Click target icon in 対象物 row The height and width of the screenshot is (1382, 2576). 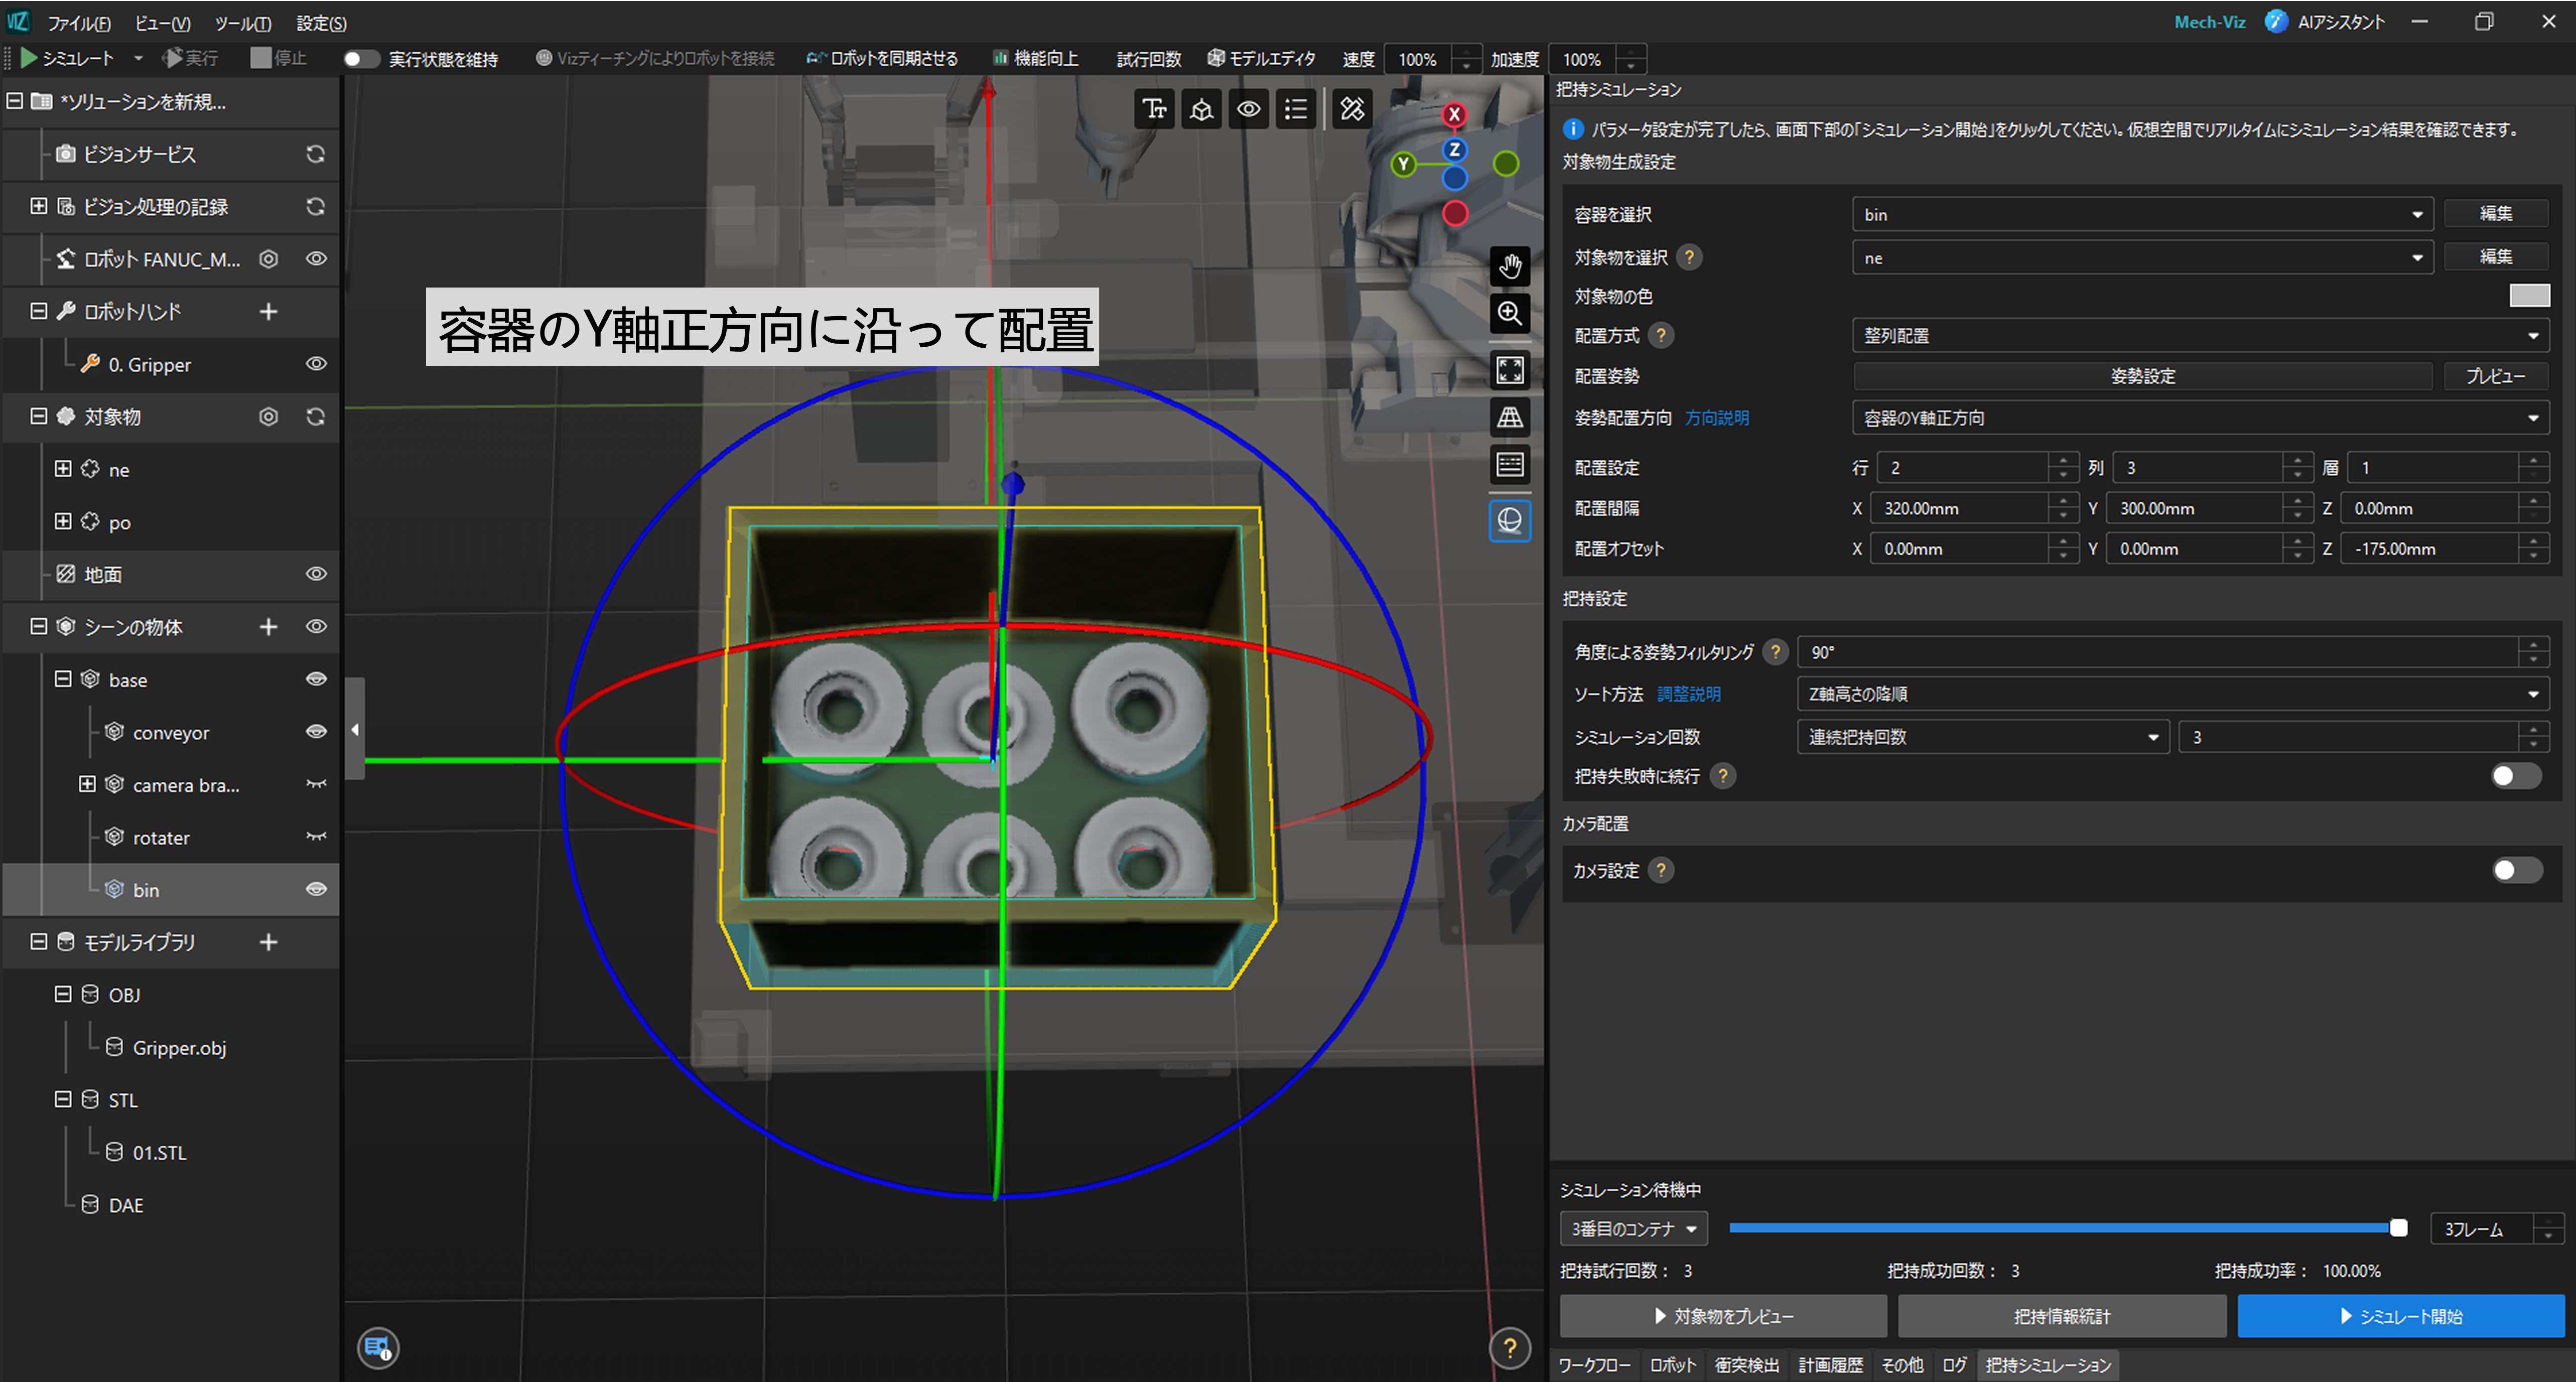[268, 417]
